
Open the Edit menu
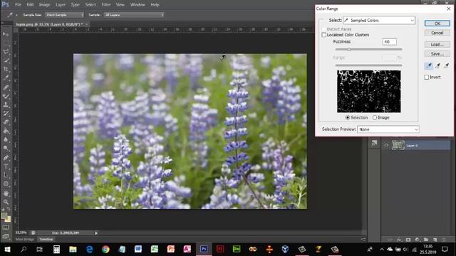(30, 5)
